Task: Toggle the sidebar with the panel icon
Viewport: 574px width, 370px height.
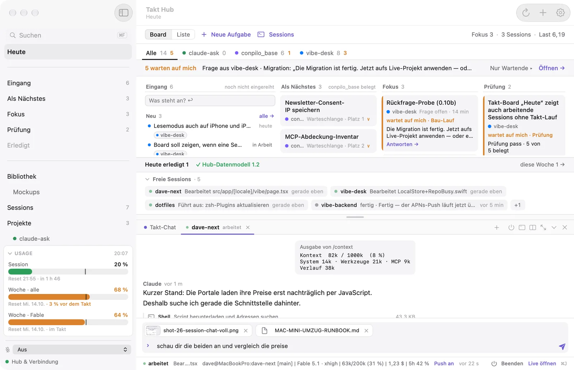Action: coord(123,13)
